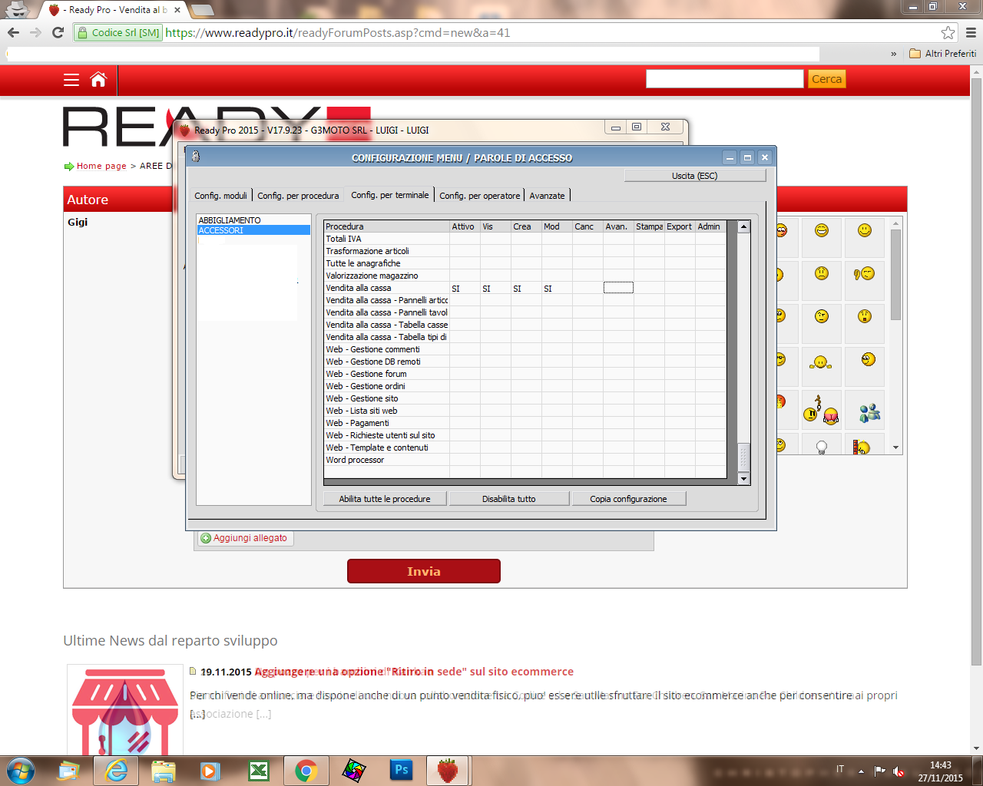Click the browser address bar
This screenshot has height=786, width=983.
pyautogui.click(x=550, y=32)
